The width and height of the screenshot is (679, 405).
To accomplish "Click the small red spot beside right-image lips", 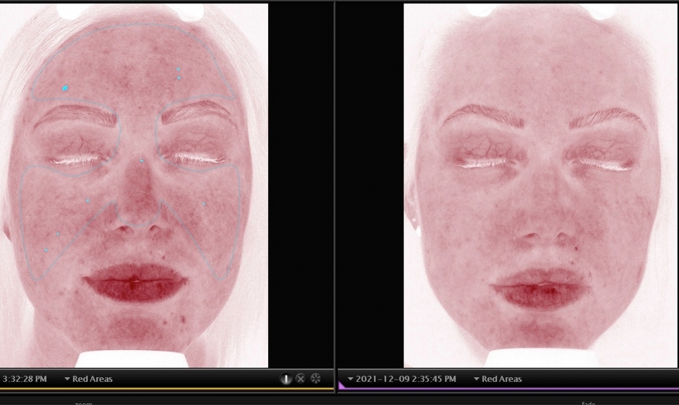I will click(x=577, y=249).
